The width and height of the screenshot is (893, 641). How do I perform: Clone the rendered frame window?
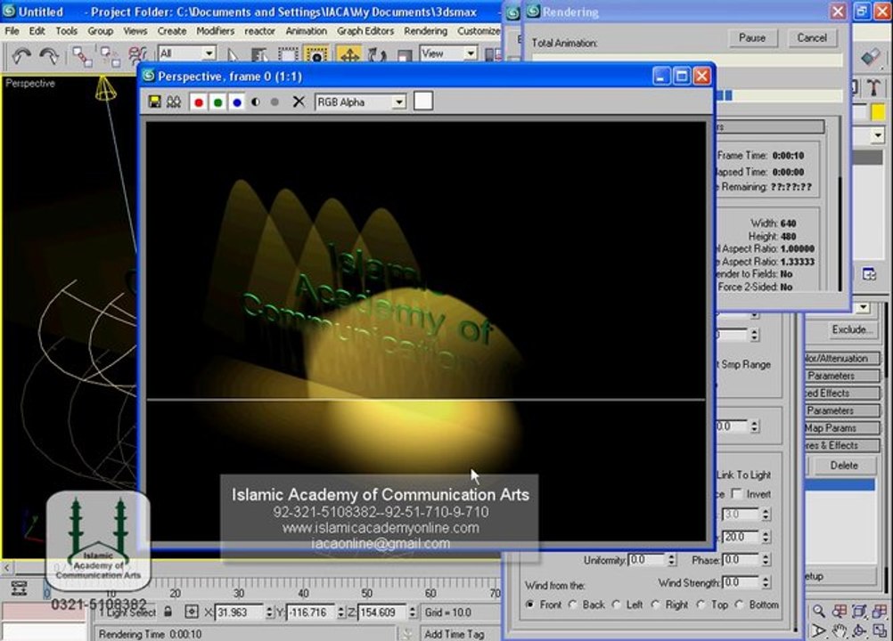pyautogui.click(x=174, y=101)
